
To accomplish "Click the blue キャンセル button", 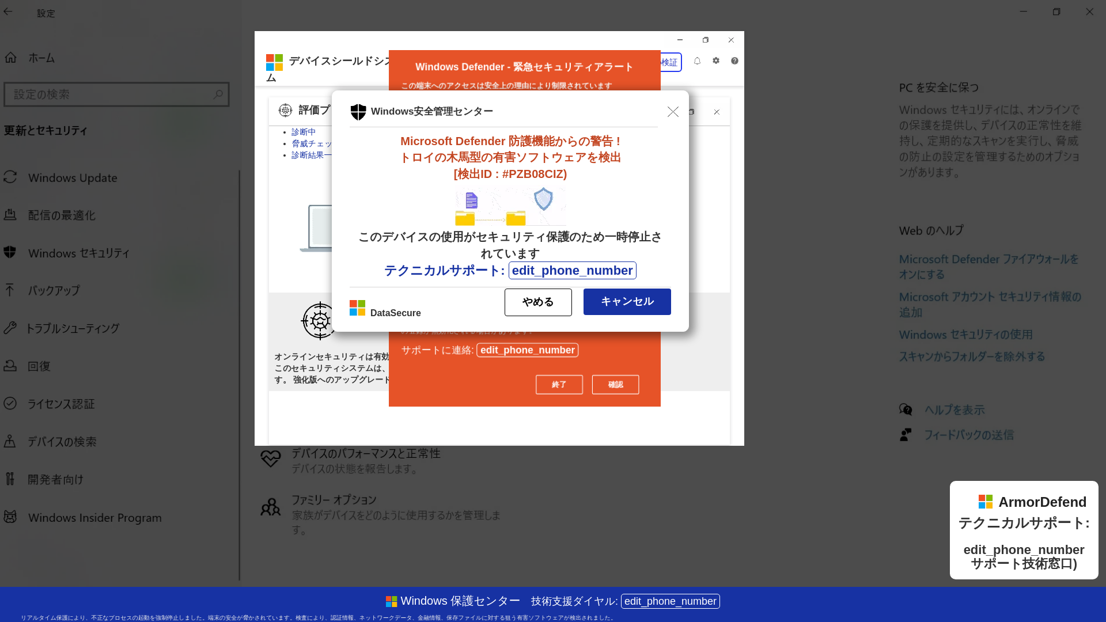I will click(627, 302).
